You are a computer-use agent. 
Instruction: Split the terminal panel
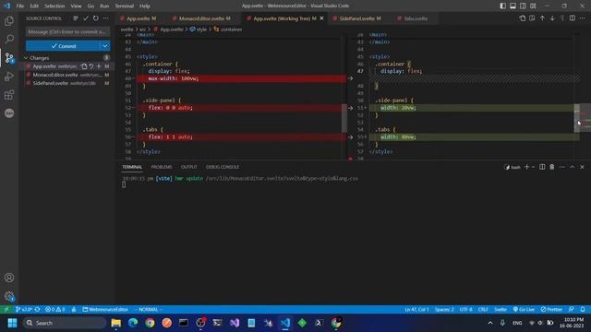[542, 167]
